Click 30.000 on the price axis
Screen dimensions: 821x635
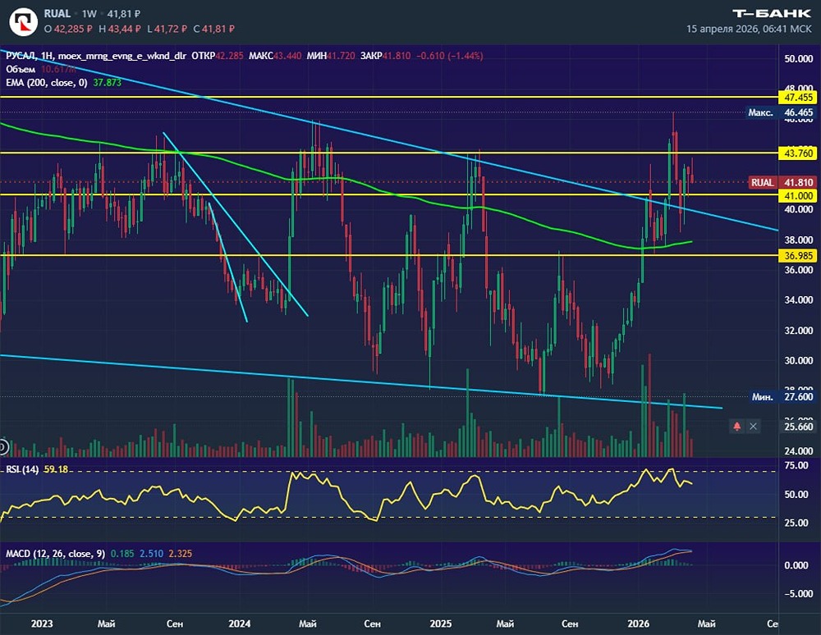799,360
